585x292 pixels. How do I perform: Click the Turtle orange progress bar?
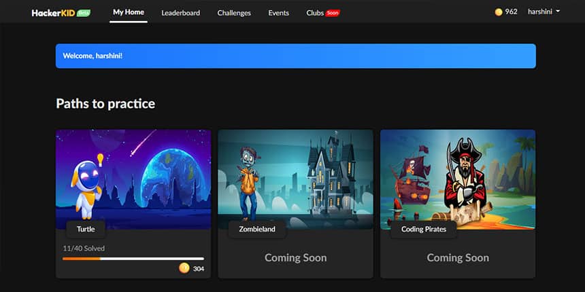(x=133, y=259)
